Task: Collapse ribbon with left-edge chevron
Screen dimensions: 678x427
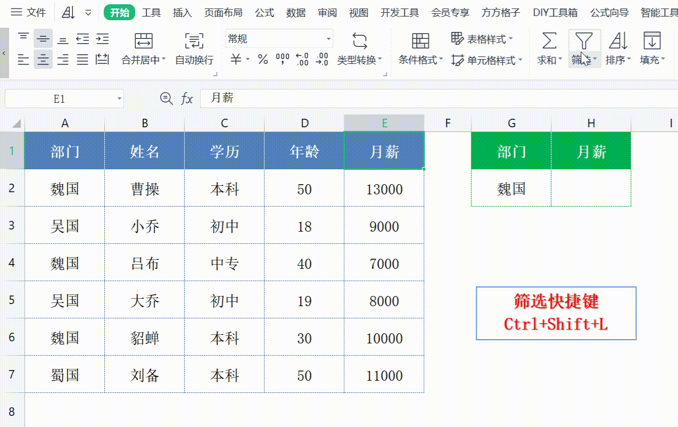Action: tap(4, 53)
